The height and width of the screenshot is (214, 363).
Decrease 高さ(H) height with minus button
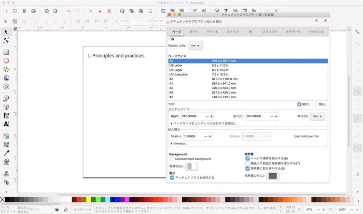point(272,116)
